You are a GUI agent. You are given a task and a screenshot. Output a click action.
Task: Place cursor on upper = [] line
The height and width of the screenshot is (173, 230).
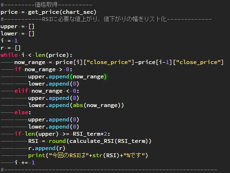pyautogui.click(x=18, y=26)
